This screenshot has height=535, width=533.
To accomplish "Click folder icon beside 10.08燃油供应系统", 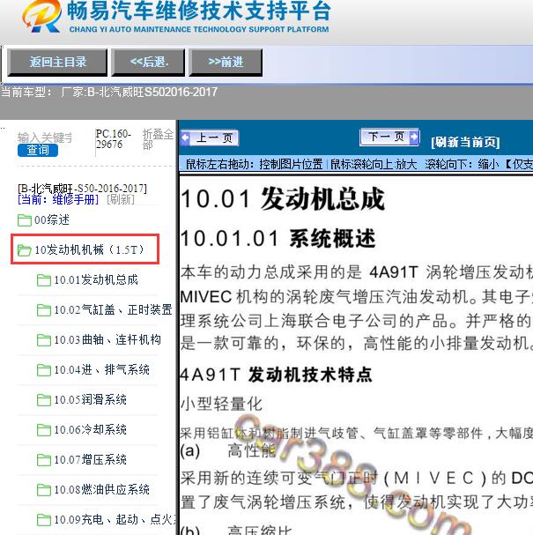I will coord(44,490).
